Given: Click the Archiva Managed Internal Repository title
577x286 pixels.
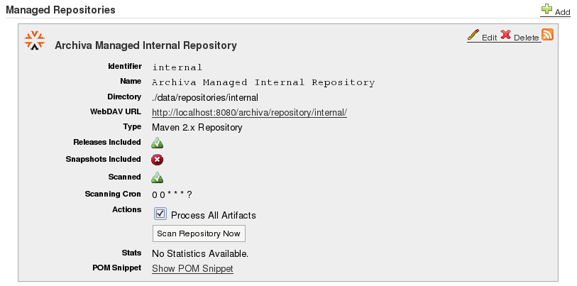Looking at the screenshot, I should (x=145, y=45).
